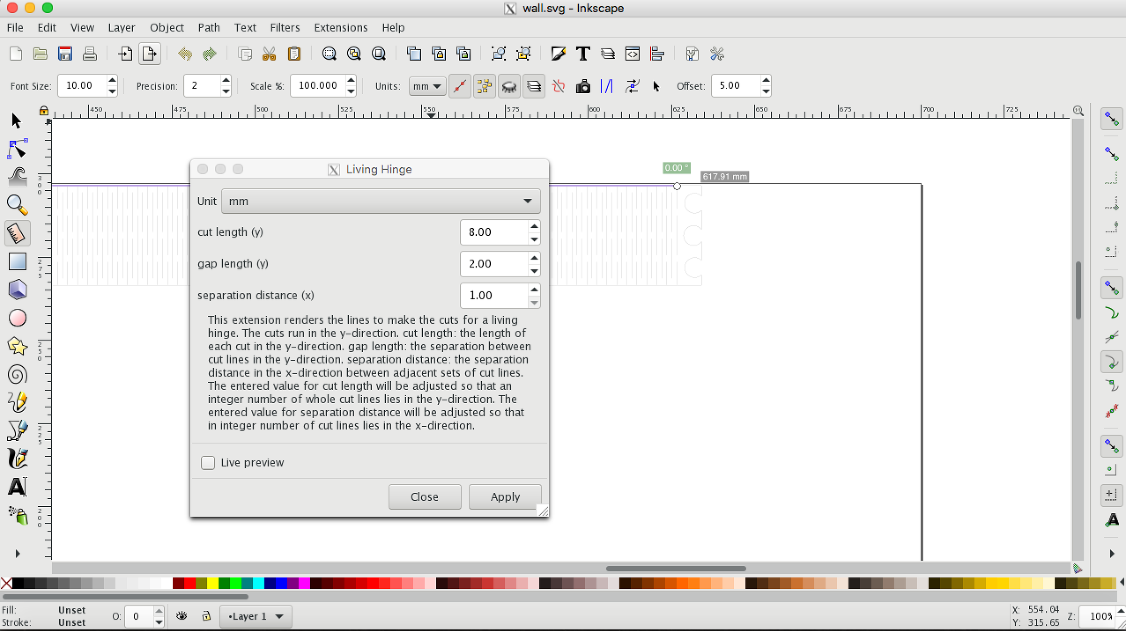The width and height of the screenshot is (1126, 631).
Task: Select the circle ellipse tool
Action: (x=17, y=318)
